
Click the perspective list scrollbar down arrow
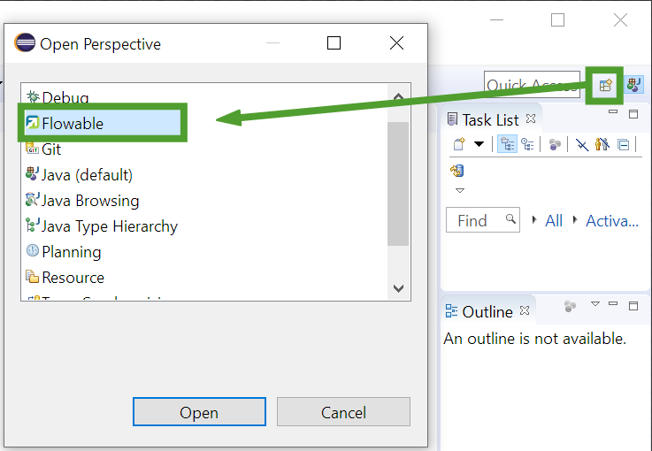(398, 288)
